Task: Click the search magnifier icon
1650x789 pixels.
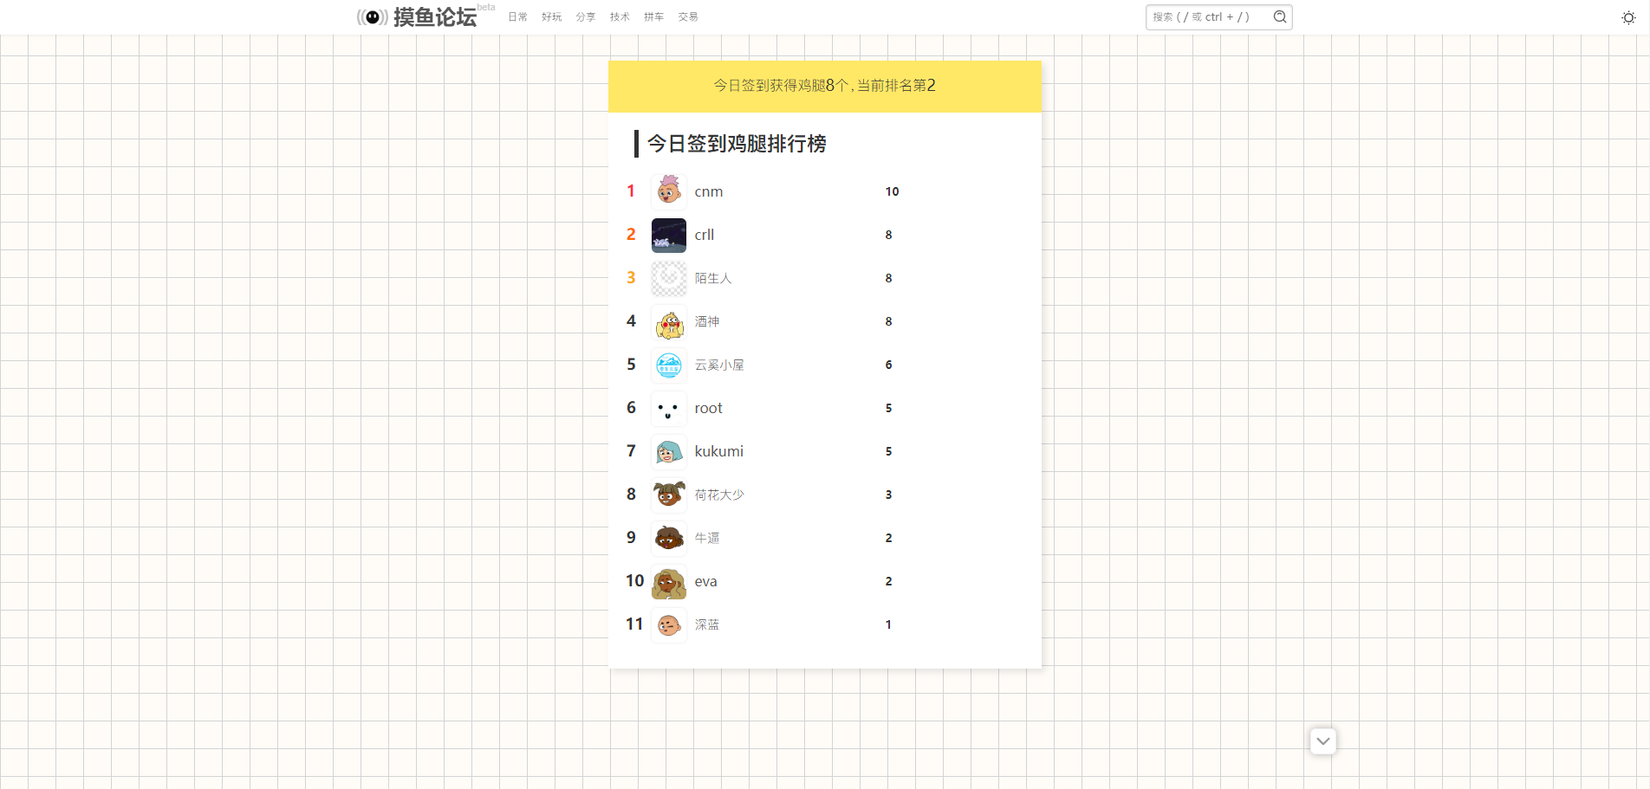Action: click(1279, 17)
